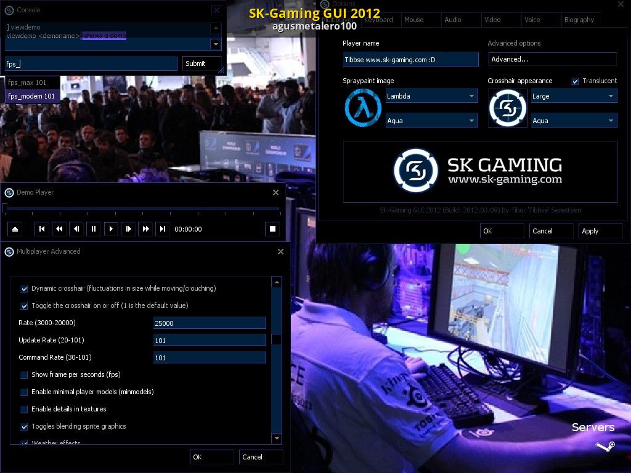Image resolution: width=631 pixels, height=473 pixels.
Task: Open the spraypaint Aqua color dropdown
Action: click(431, 121)
